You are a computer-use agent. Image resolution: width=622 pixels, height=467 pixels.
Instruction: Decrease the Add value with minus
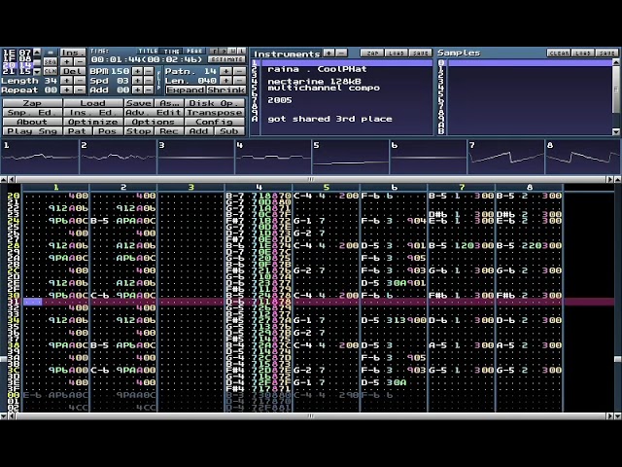click(x=149, y=90)
